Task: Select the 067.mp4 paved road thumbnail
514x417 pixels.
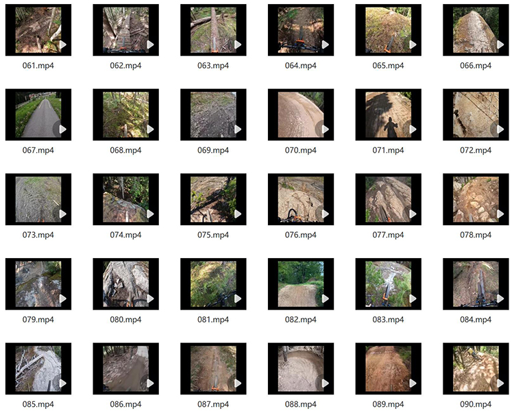Action: click(38, 114)
